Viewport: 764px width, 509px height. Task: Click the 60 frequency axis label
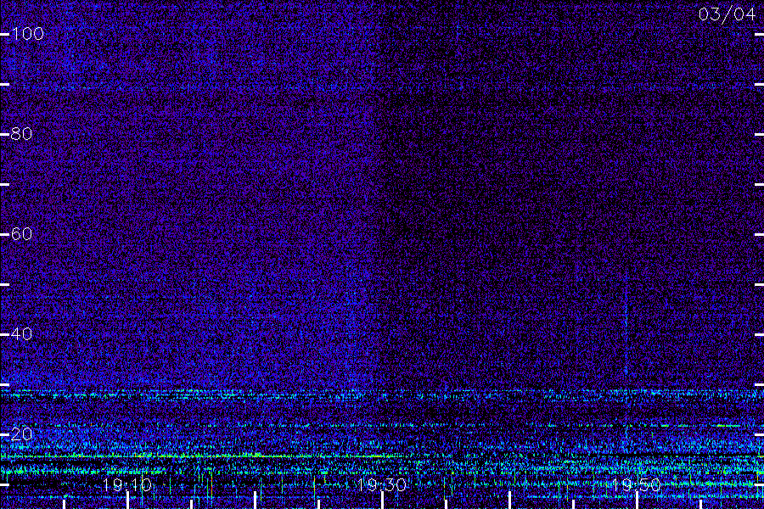(21, 234)
